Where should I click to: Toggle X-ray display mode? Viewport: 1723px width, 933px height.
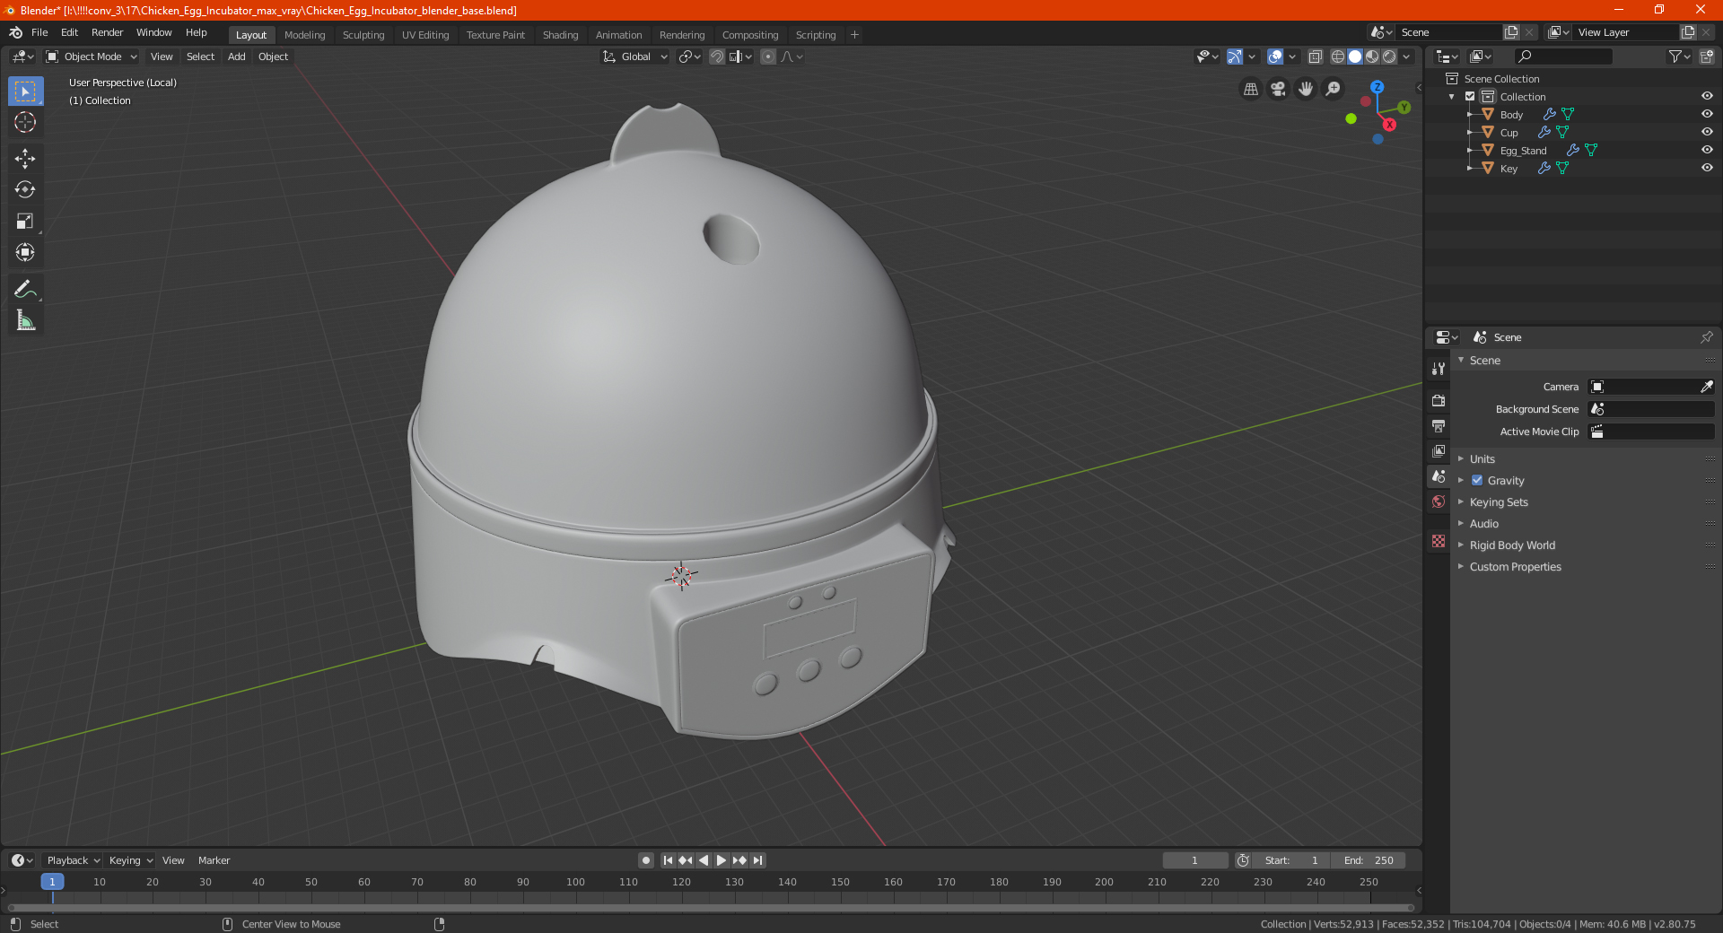pyautogui.click(x=1315, y=57)
